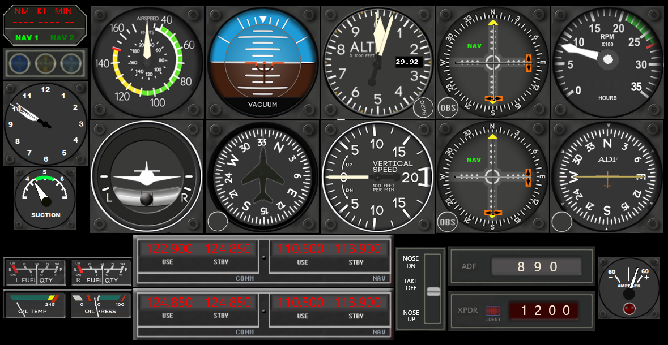Click the heading indicator adjustment knob
Viewport: 668px width, 345px height.
pos(218,221)
